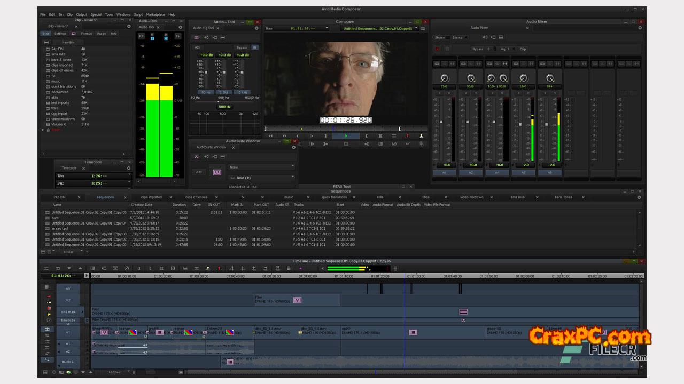Adjust the pan knob for channel A1

pyautogui.click(x=444, y=78)
